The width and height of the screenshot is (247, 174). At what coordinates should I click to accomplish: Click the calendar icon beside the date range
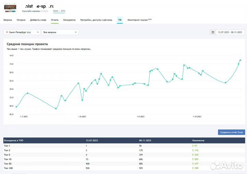(213, 32)
